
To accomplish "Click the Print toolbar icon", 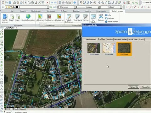I will click(18, 3).
